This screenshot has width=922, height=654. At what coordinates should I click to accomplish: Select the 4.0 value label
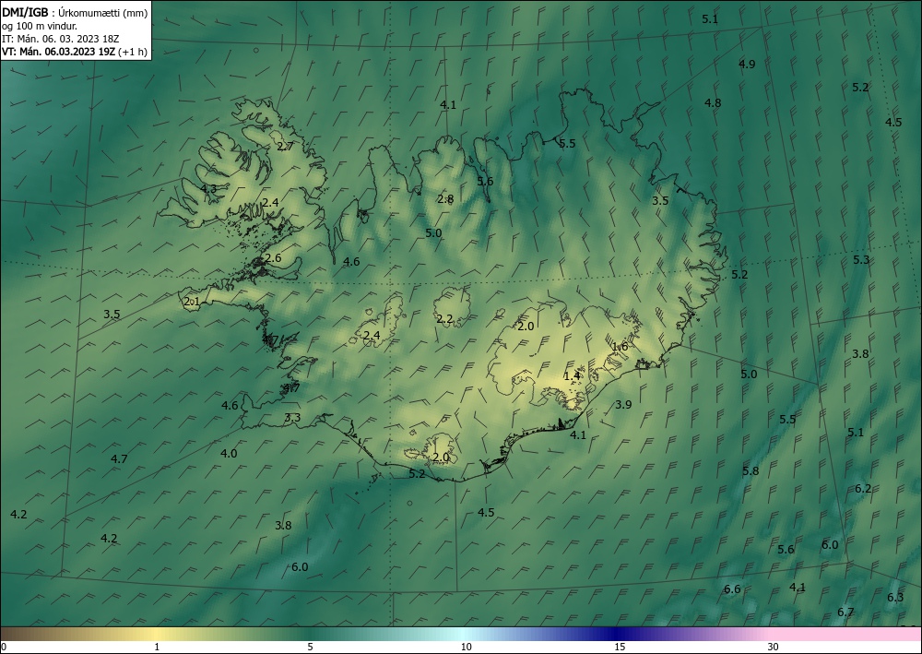point(229,454)
